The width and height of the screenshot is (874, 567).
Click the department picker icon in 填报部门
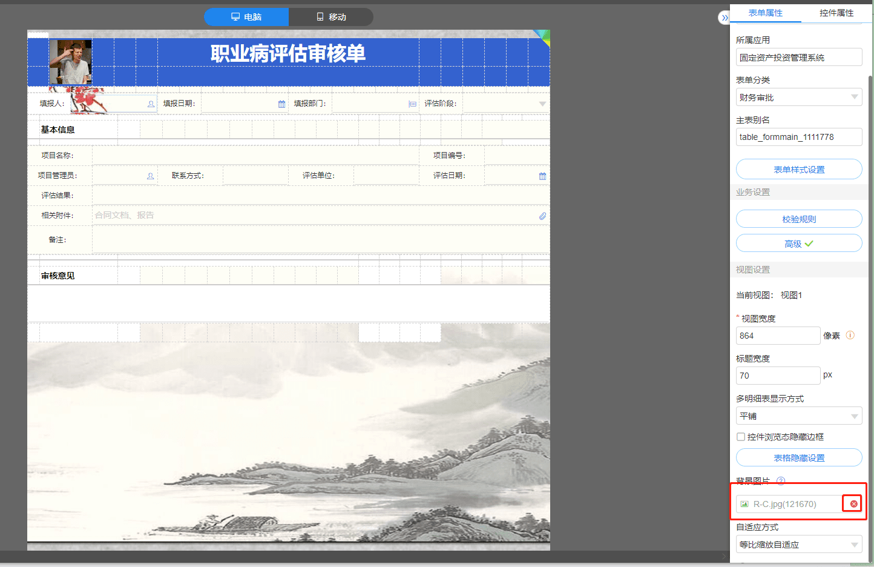click(412, 104)
